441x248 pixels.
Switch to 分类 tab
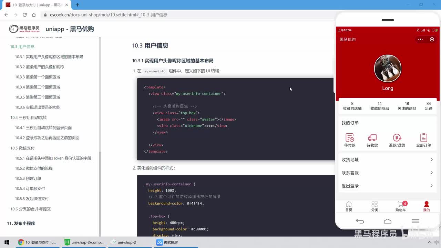coord(375,206)
